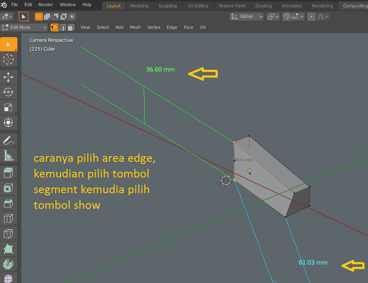The height and width of the screenshot is (283, 368).
Task: Activate the 3D Cursor tool
Action: (8, 59)
